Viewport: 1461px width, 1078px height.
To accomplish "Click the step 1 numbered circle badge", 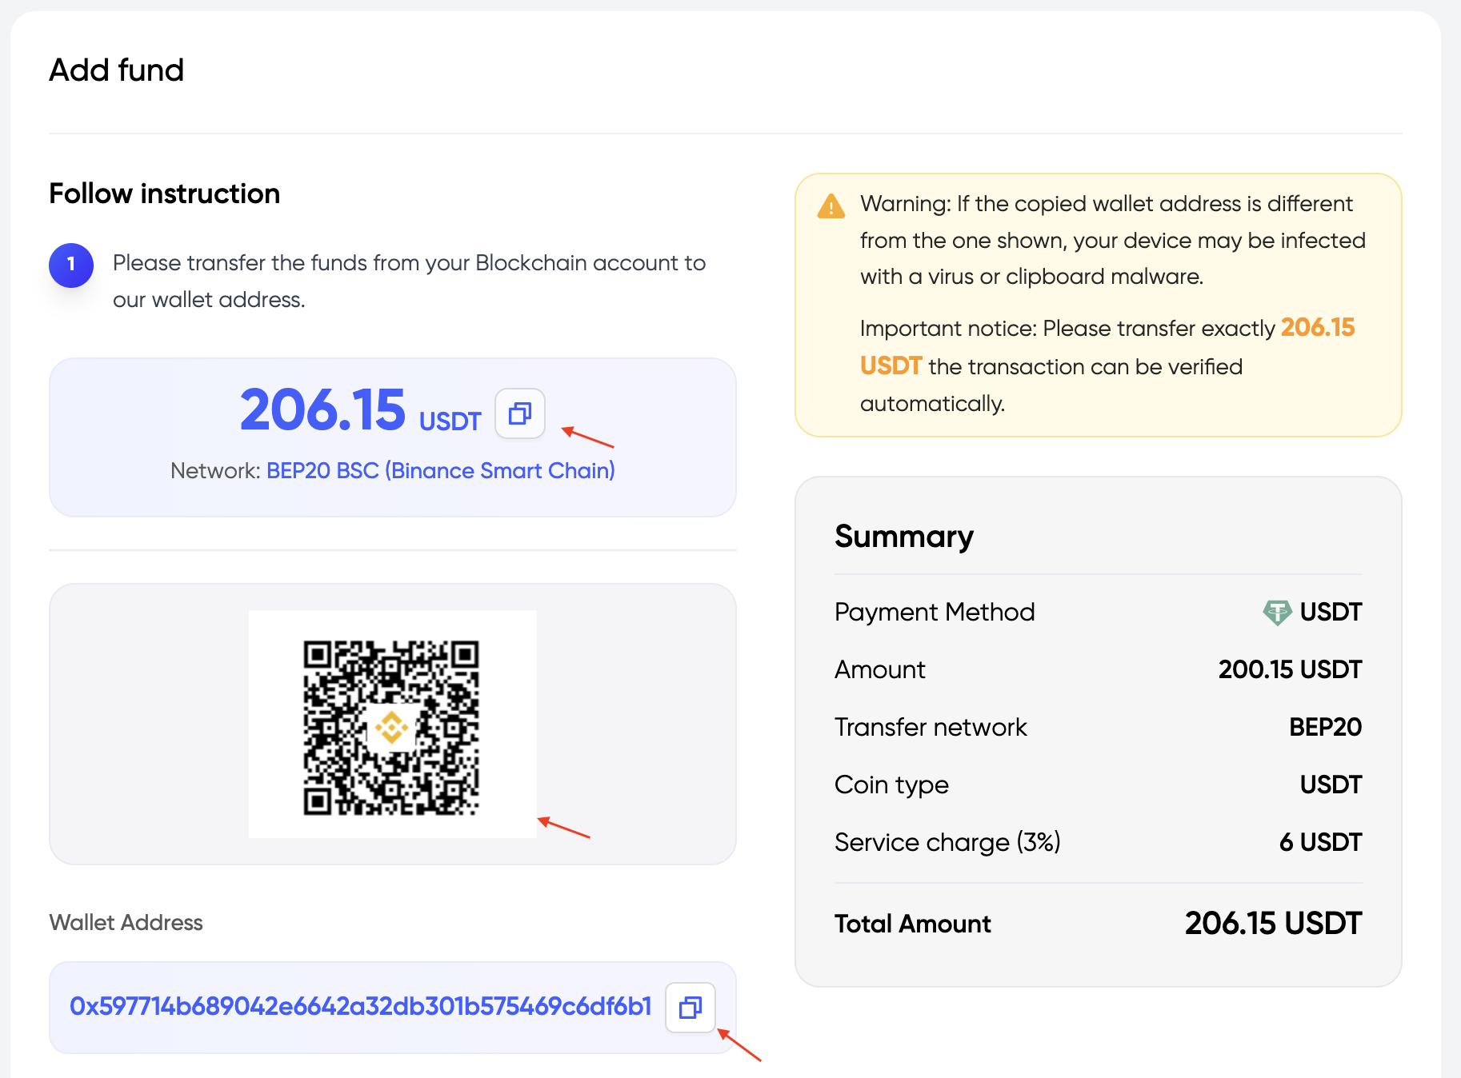I will coord(71,265).
